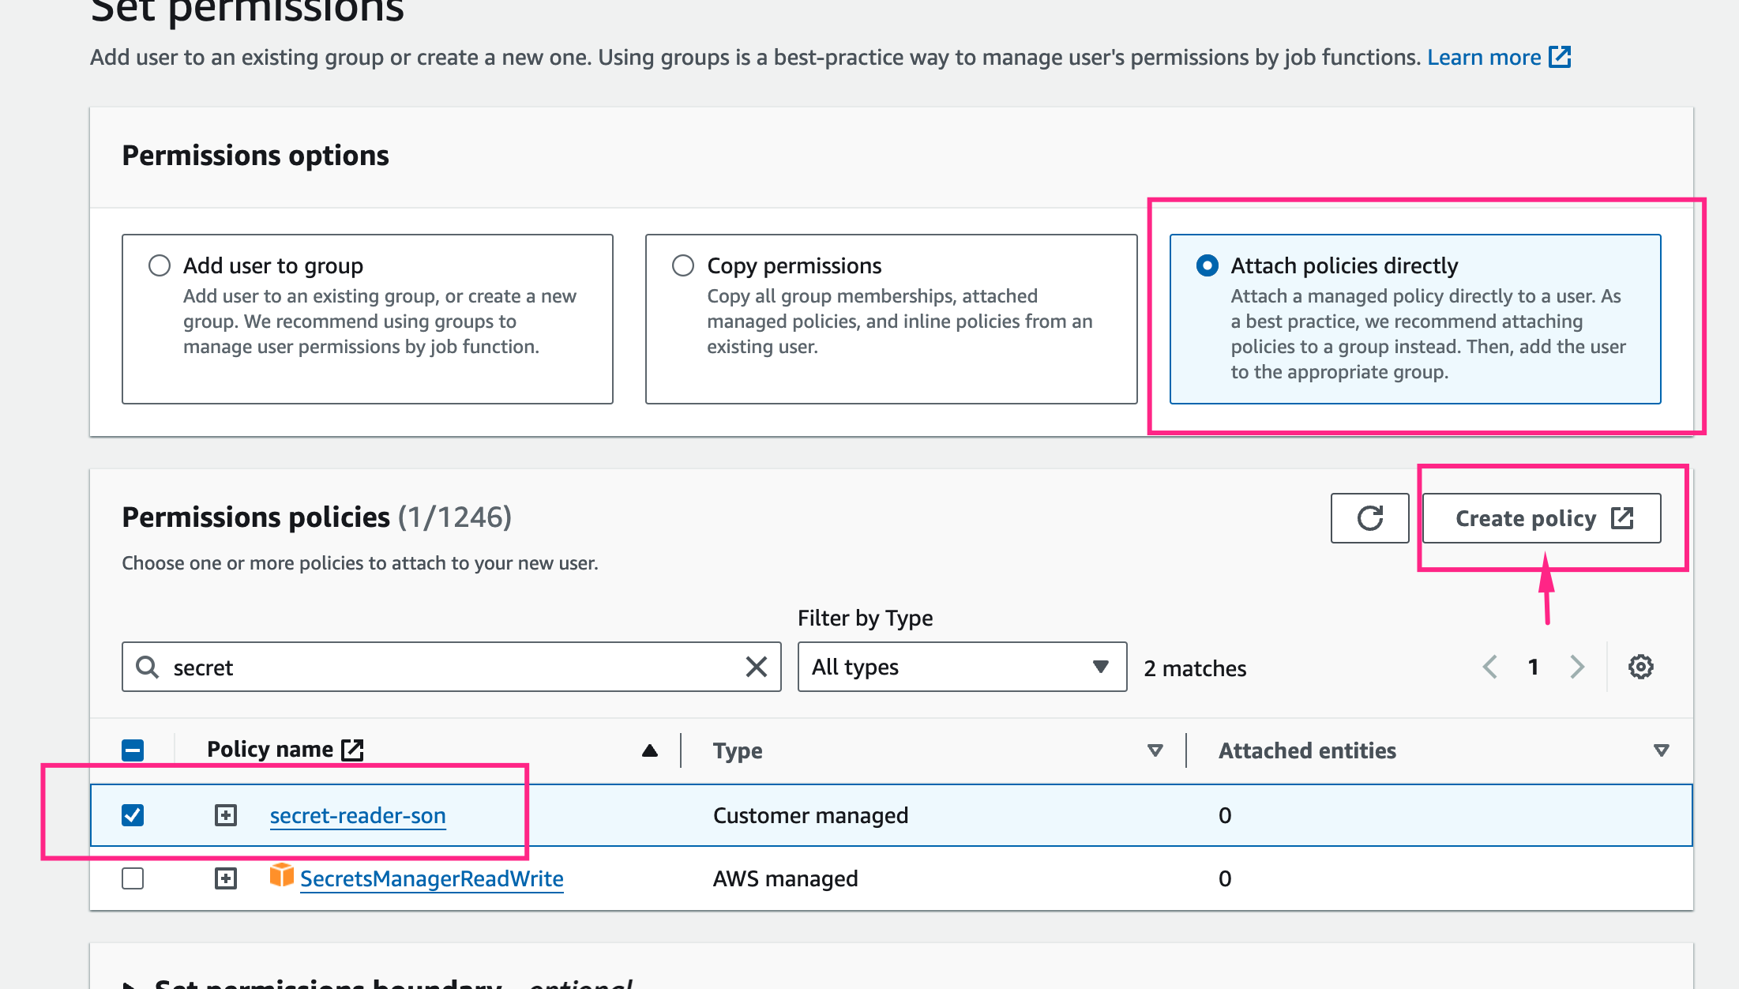Image resolution: width=1739 pixels, height=989 pixels.
Task: Click the settings gear icon in pagination
Action: coord(1641,667)
